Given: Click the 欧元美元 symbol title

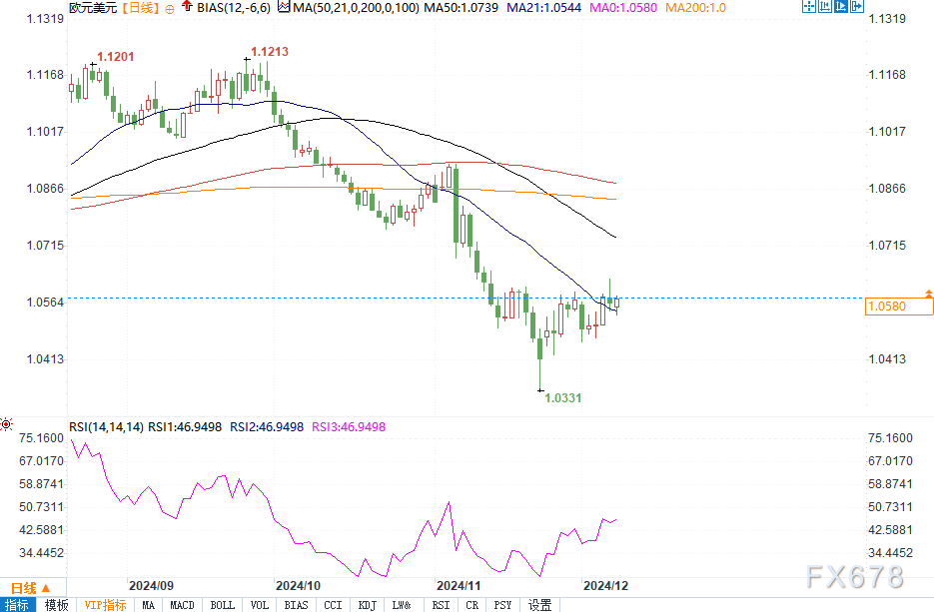Looking at the screenshot, I should [x=94, y=8].
